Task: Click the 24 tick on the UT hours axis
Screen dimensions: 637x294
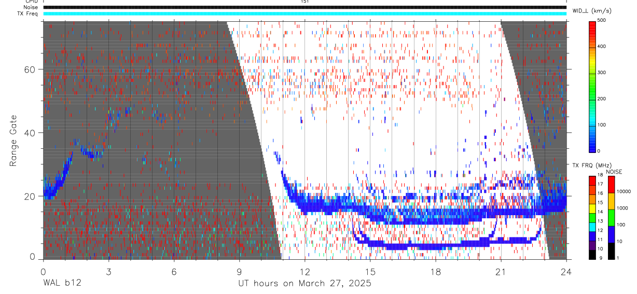Action: click(566, 271)
